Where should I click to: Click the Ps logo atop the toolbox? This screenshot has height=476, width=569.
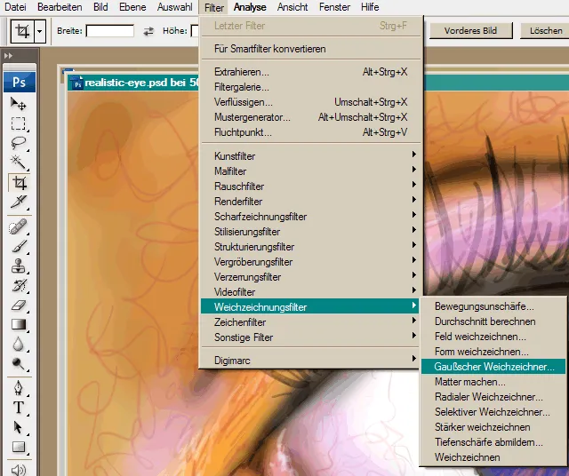point(20,82)
